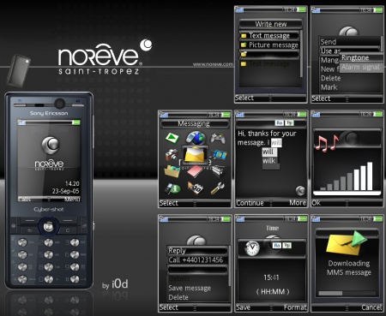Click Save softkey on Time screen

[244, 307]
